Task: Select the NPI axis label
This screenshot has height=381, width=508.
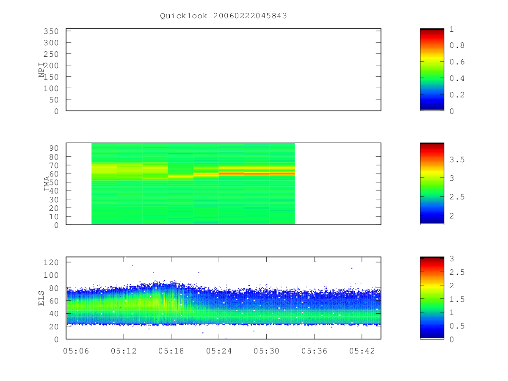Action: click(x=41, y=70)
